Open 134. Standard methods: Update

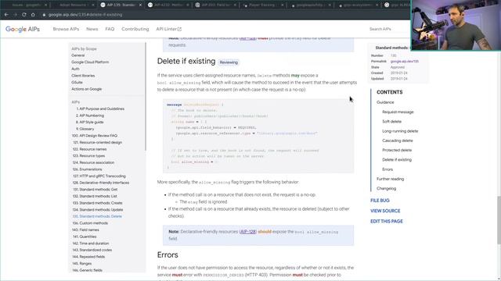(97, 210)
